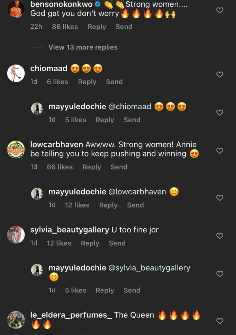
Task: Heart the lowcarbhaven comment
Action: (x=220, y=151)
